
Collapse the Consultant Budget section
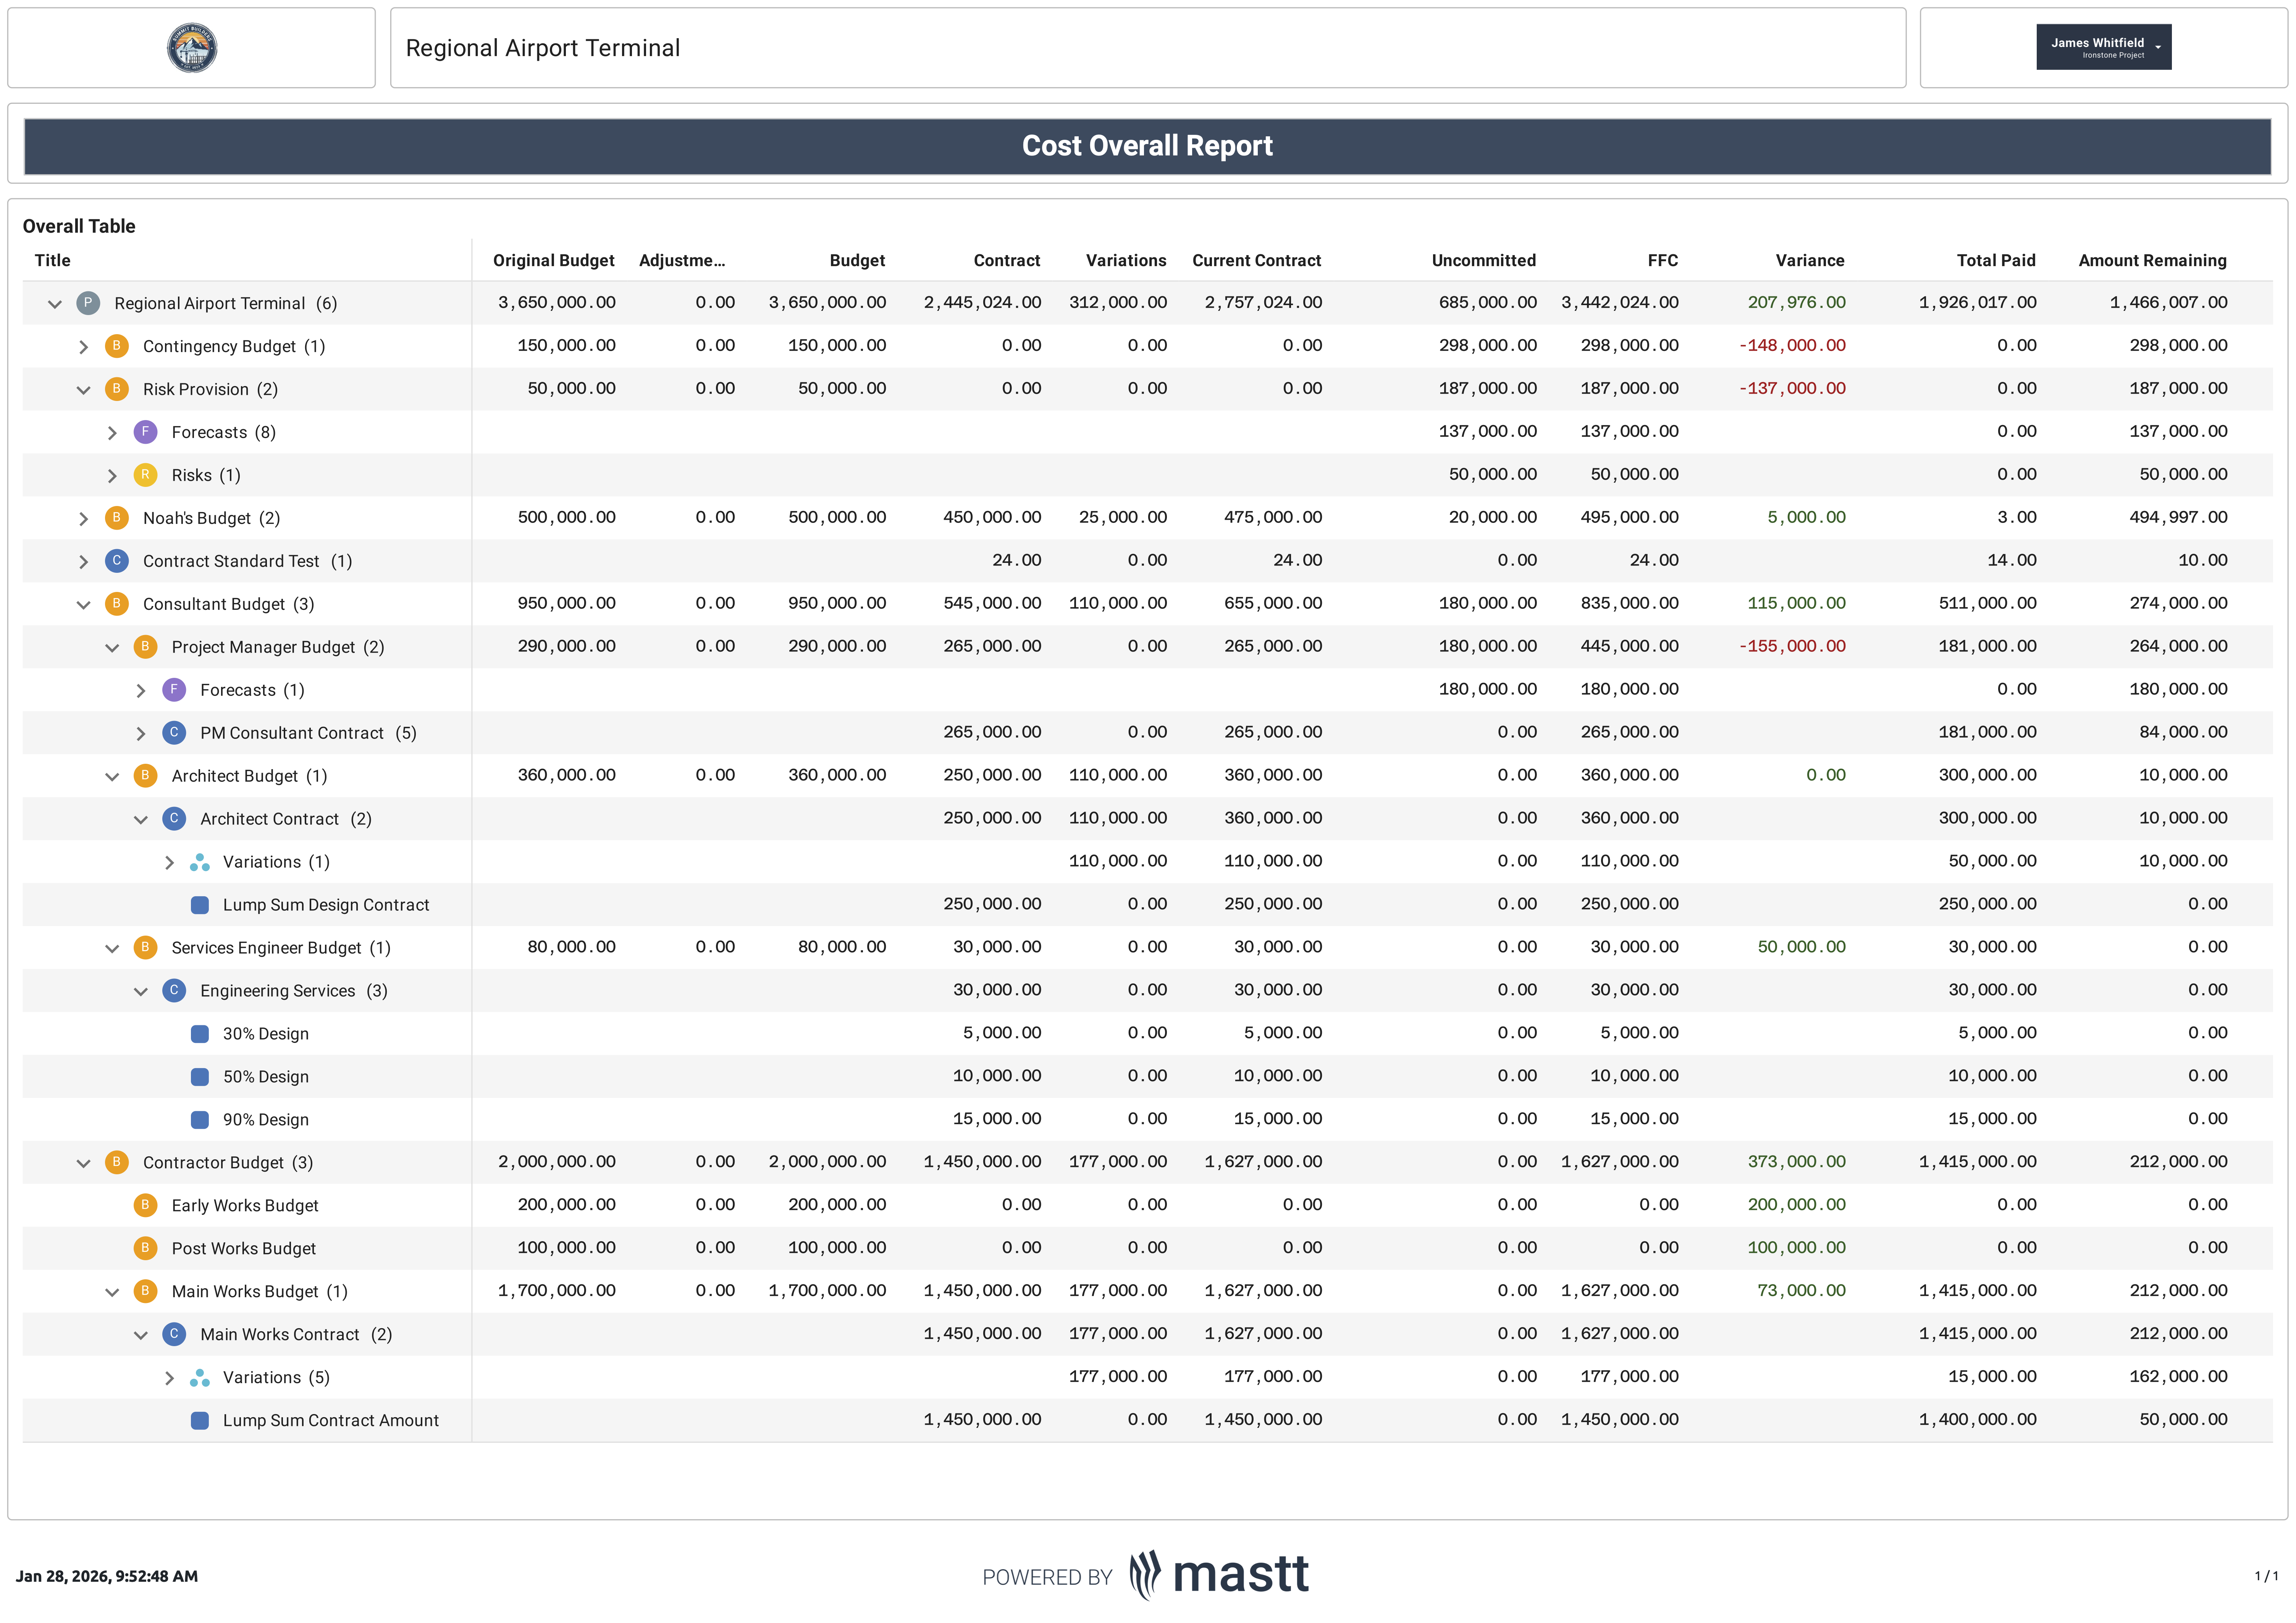pyautogui.click(x=84, y=604)
